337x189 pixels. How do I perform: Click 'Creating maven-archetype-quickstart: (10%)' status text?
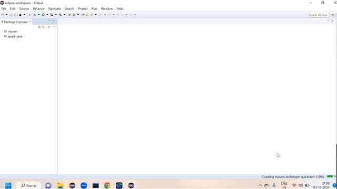point(293,177)
